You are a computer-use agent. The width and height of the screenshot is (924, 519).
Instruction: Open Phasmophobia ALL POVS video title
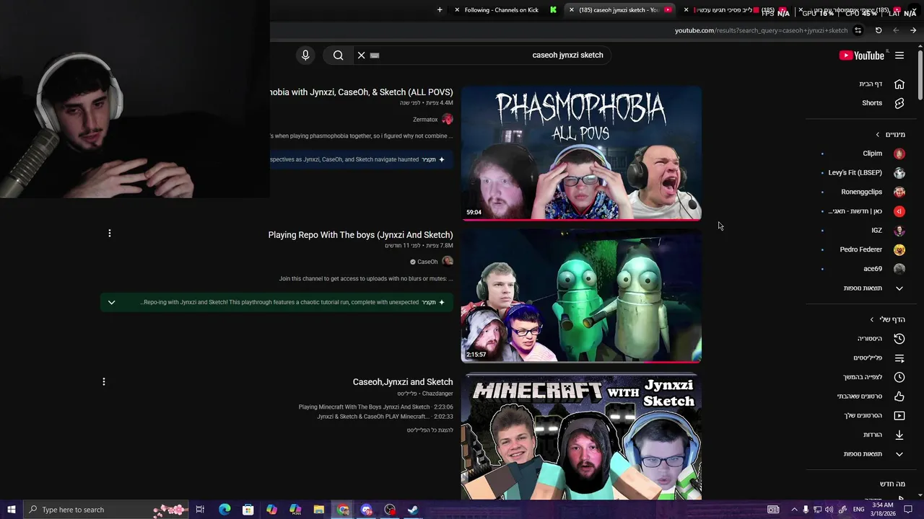tap(362, 92)
